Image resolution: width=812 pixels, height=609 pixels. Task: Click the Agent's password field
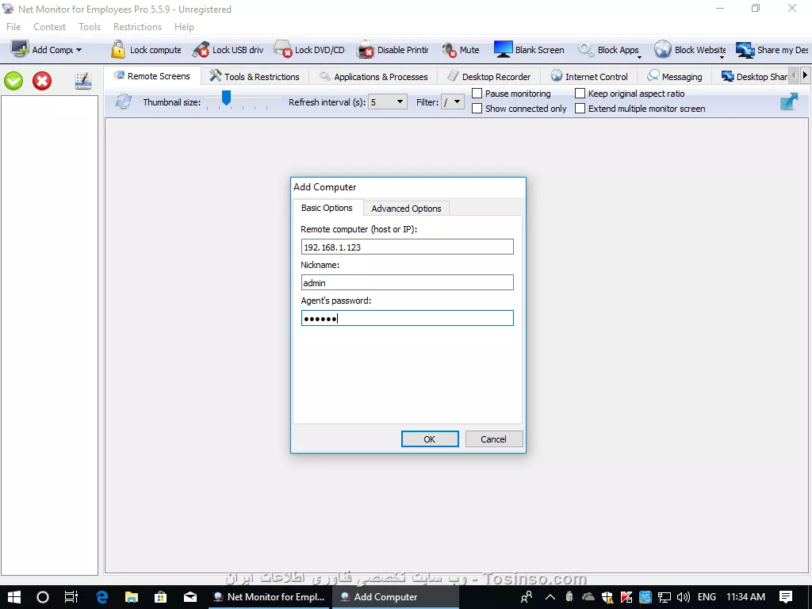point(407,319)
